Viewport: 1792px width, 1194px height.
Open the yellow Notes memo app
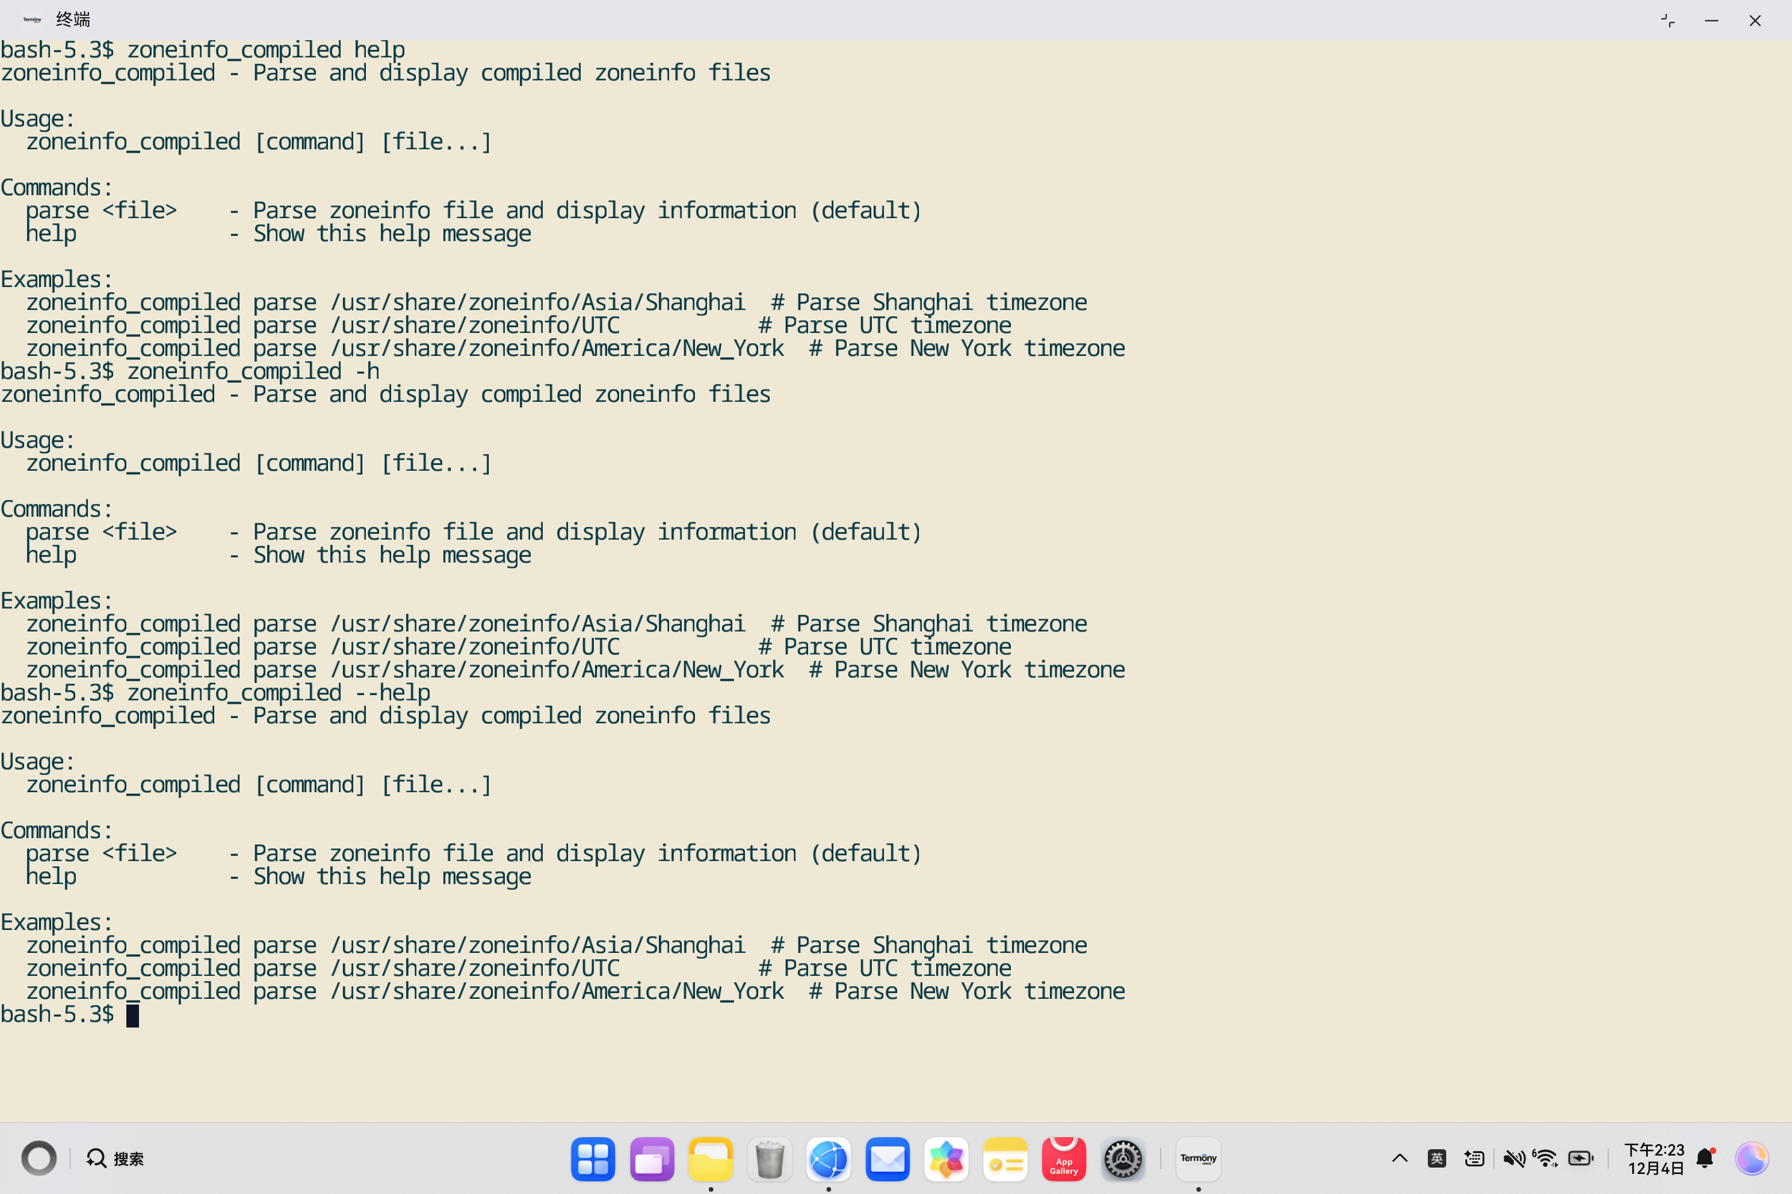[1005, 1159]
